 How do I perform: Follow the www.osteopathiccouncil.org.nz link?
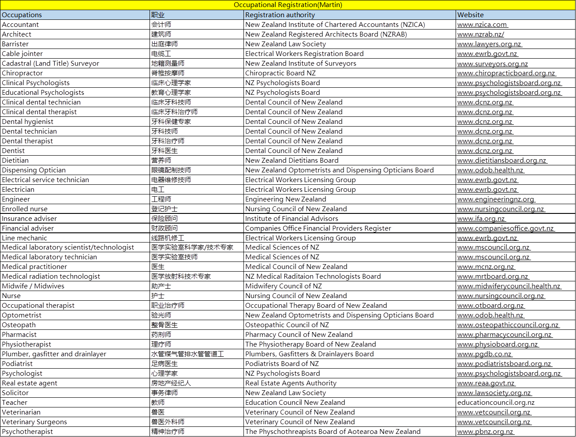(508, 325)
